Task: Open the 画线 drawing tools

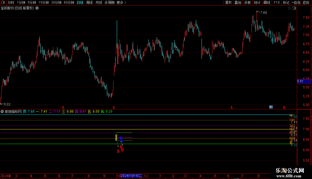Action: click(x=267, y=2)
